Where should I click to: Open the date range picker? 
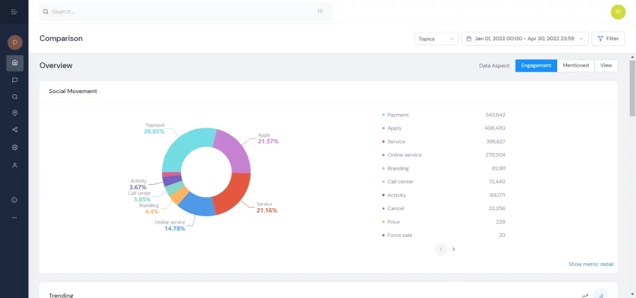click(x=525, y=38)
